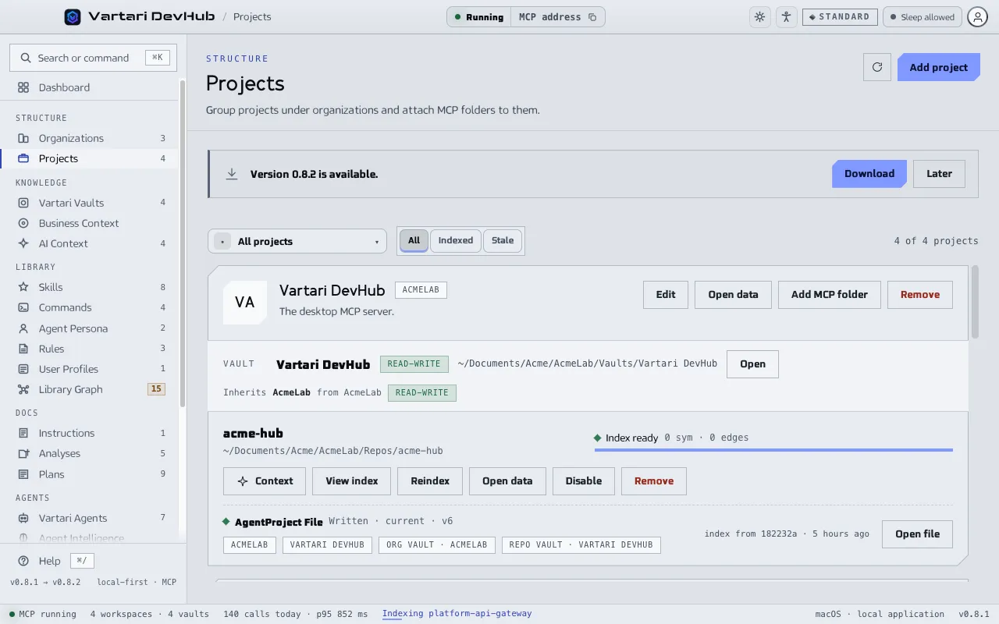Select the Indexed filter tab
The width and height of the screenshot is (999, 624).
point(456,240)
